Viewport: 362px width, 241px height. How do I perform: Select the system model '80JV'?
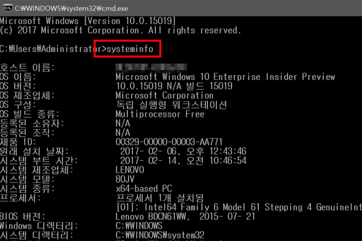coord(125,179)
